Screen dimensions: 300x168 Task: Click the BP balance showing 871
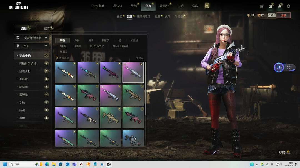(261, 15)
